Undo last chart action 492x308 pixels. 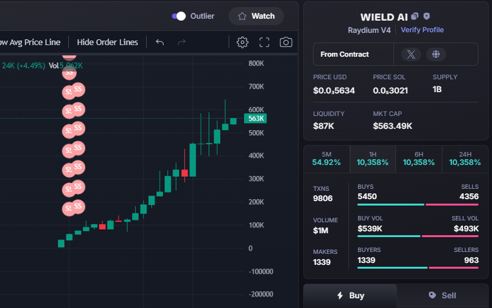click(x=160, y=42)
